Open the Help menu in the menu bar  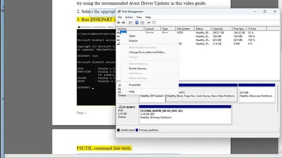148,17
